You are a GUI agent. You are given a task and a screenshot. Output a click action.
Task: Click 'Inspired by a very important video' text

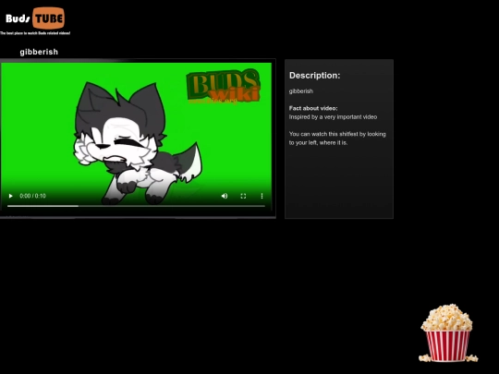(333, 117)
